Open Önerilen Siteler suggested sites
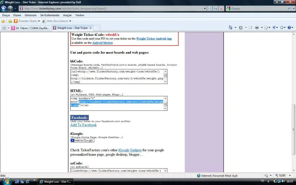 pyautogui.click(x=27, y=21)
